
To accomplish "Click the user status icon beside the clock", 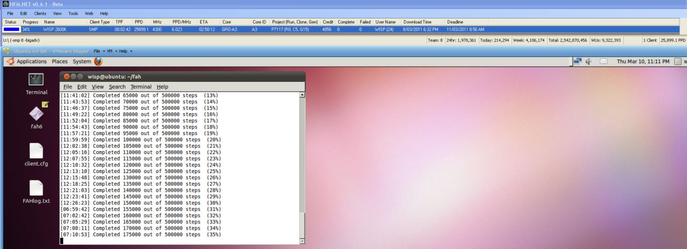I will pyautogui.click(x=678, y=61).
